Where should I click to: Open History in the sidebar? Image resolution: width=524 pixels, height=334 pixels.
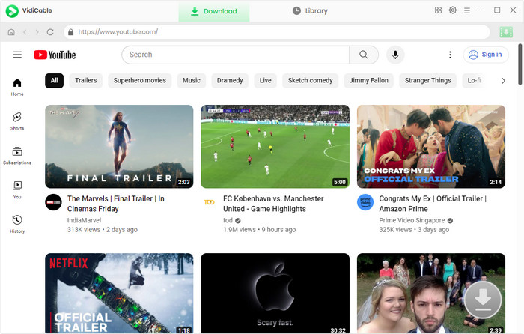tap(17, 223)
